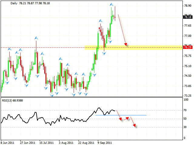Click the fractal marker above the late-June price spike

point(36,38)
